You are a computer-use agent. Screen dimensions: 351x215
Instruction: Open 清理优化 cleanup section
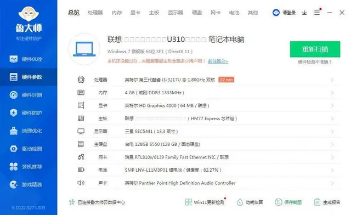click(x=29, y=131)
